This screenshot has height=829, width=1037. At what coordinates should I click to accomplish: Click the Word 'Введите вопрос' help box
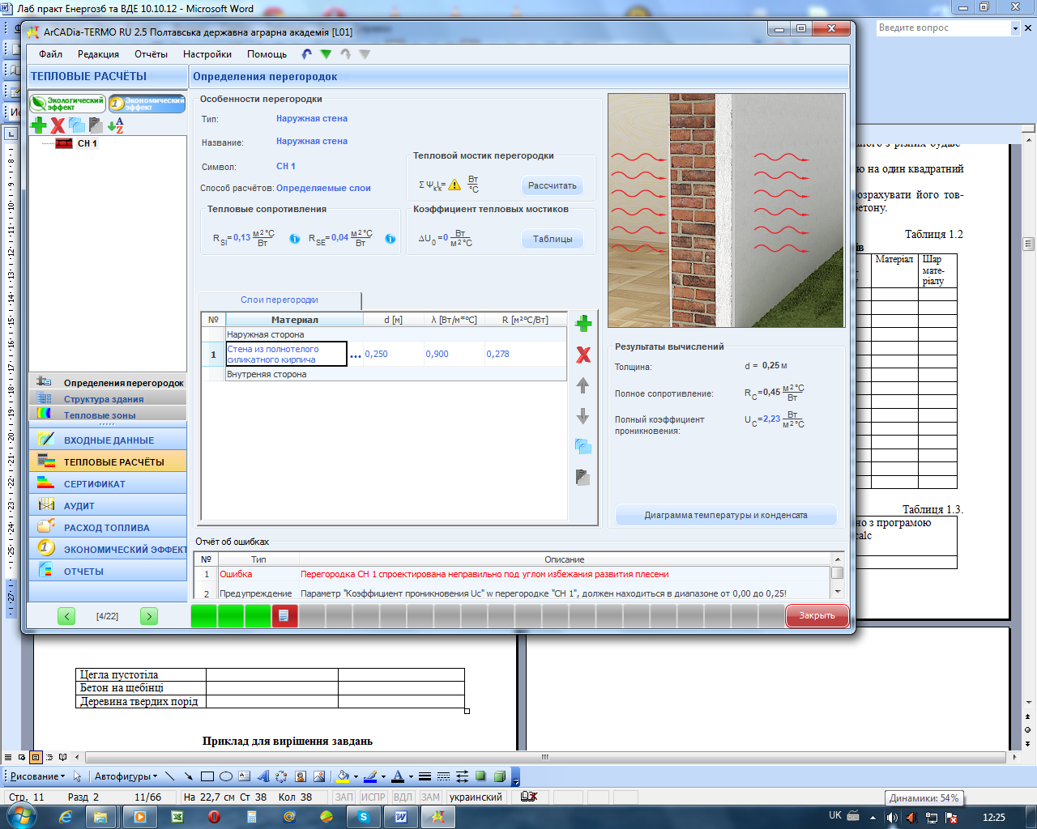tap(944, 28)
